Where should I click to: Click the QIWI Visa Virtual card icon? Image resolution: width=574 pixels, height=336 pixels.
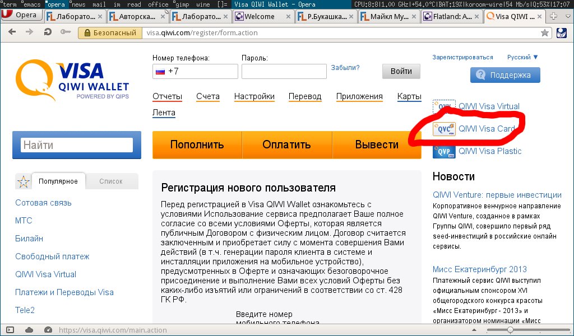pyautogui.click(x=444, y=106)
